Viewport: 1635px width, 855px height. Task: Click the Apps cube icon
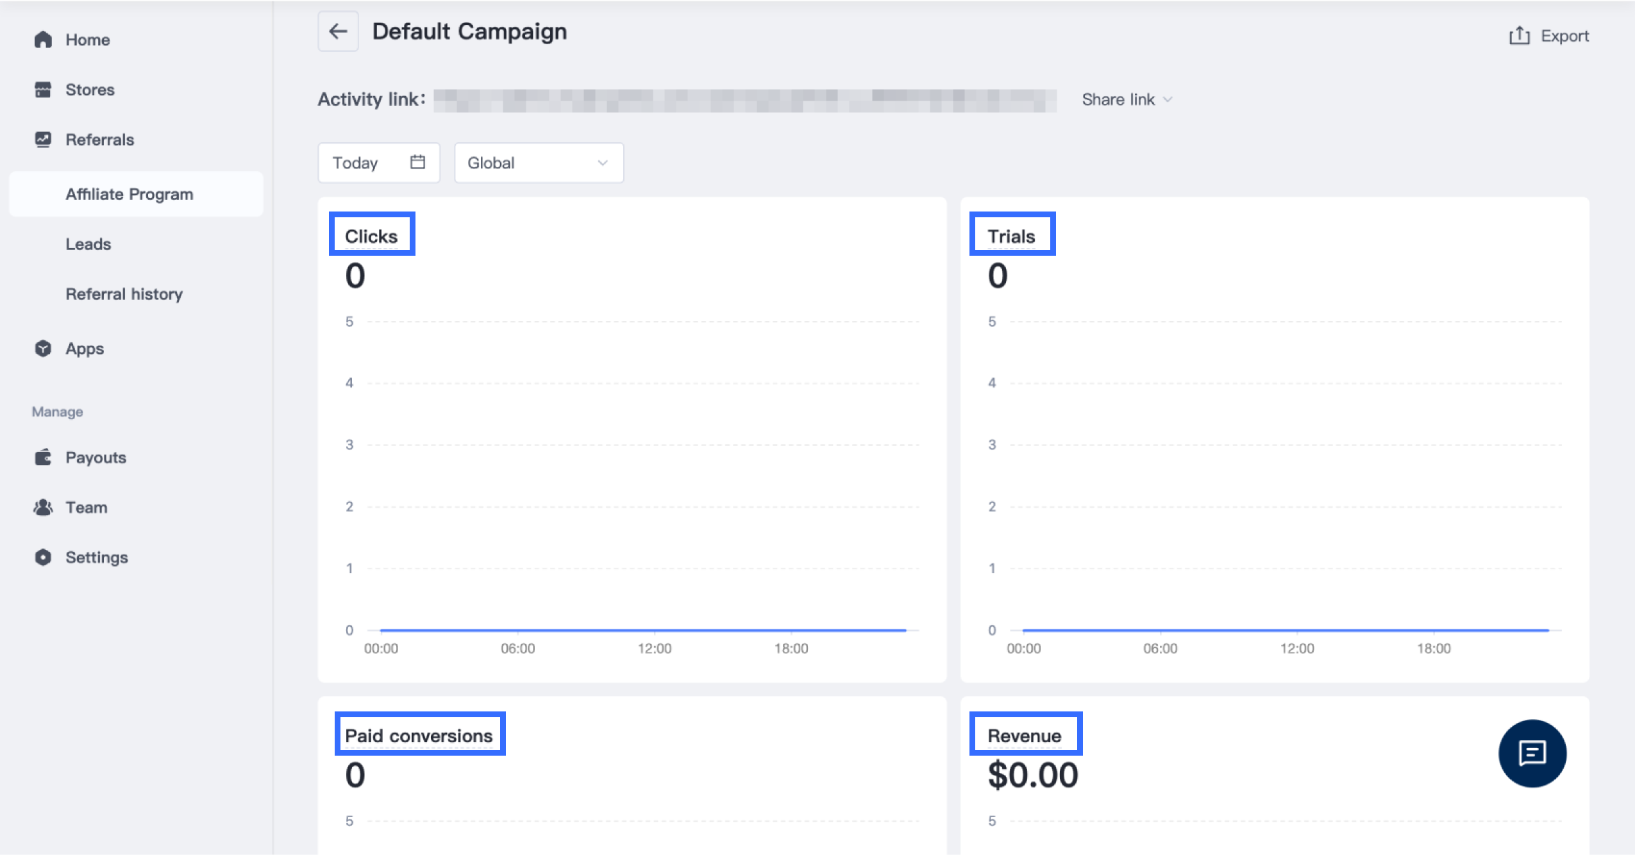tap(43, 349)
